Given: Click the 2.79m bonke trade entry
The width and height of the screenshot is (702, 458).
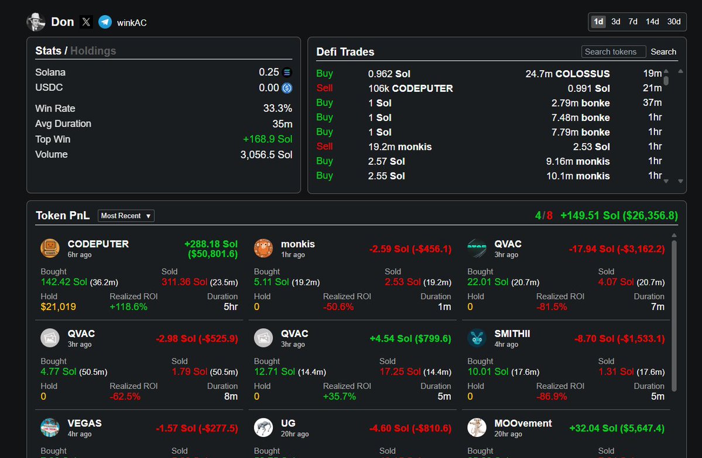Looking at the screenshot, I should coord(581,104).
